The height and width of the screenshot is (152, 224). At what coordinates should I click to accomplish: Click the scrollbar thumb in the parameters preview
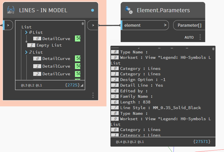213,49
